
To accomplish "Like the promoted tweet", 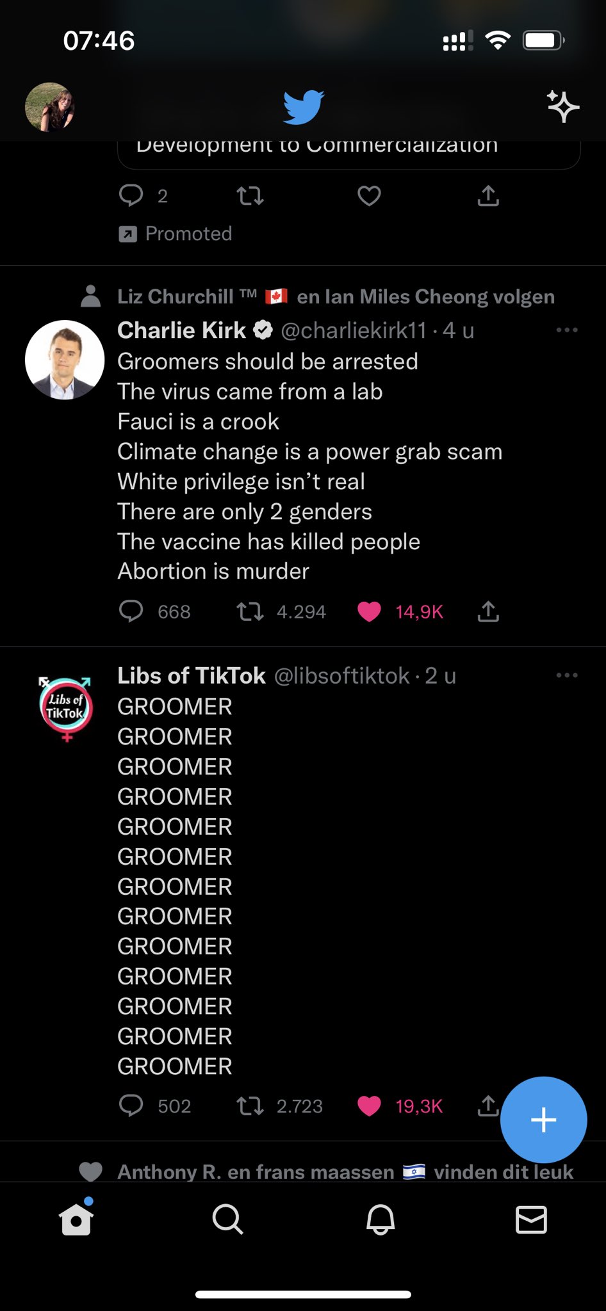I will pos(369,195).
